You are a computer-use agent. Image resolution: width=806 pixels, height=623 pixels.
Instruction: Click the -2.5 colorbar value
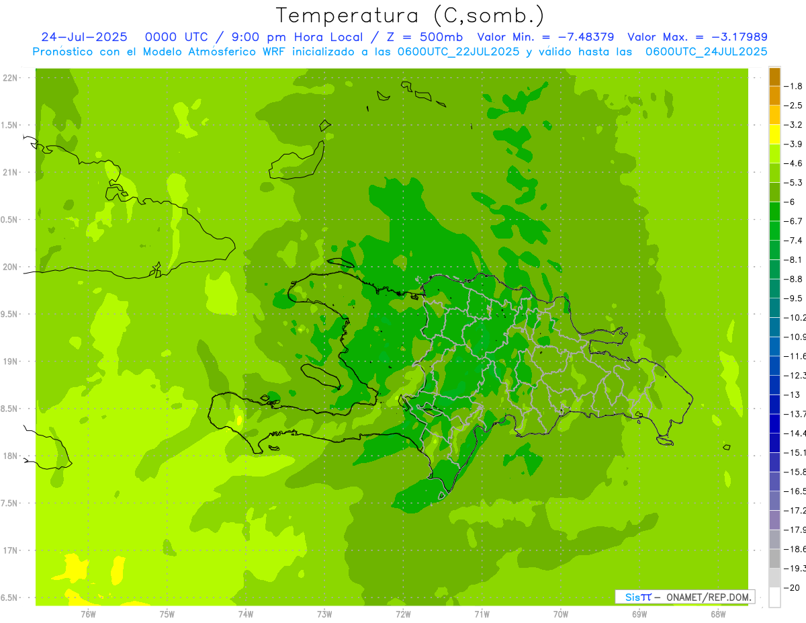(x=793, y=106)
